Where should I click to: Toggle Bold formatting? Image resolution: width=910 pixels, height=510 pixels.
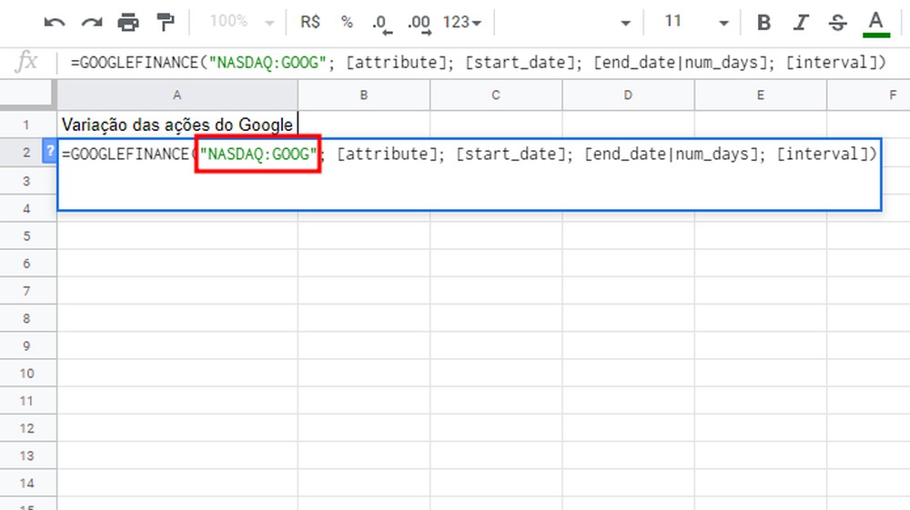point(763,23)
